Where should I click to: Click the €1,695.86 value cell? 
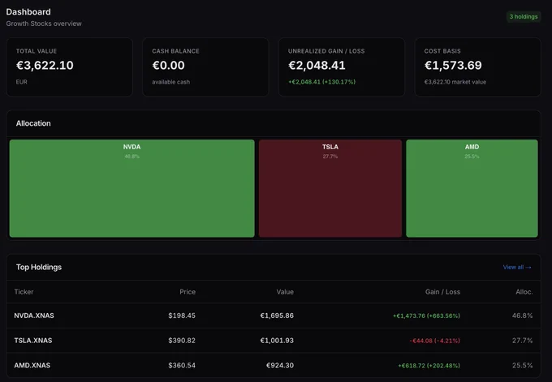(x=277, y=315)
